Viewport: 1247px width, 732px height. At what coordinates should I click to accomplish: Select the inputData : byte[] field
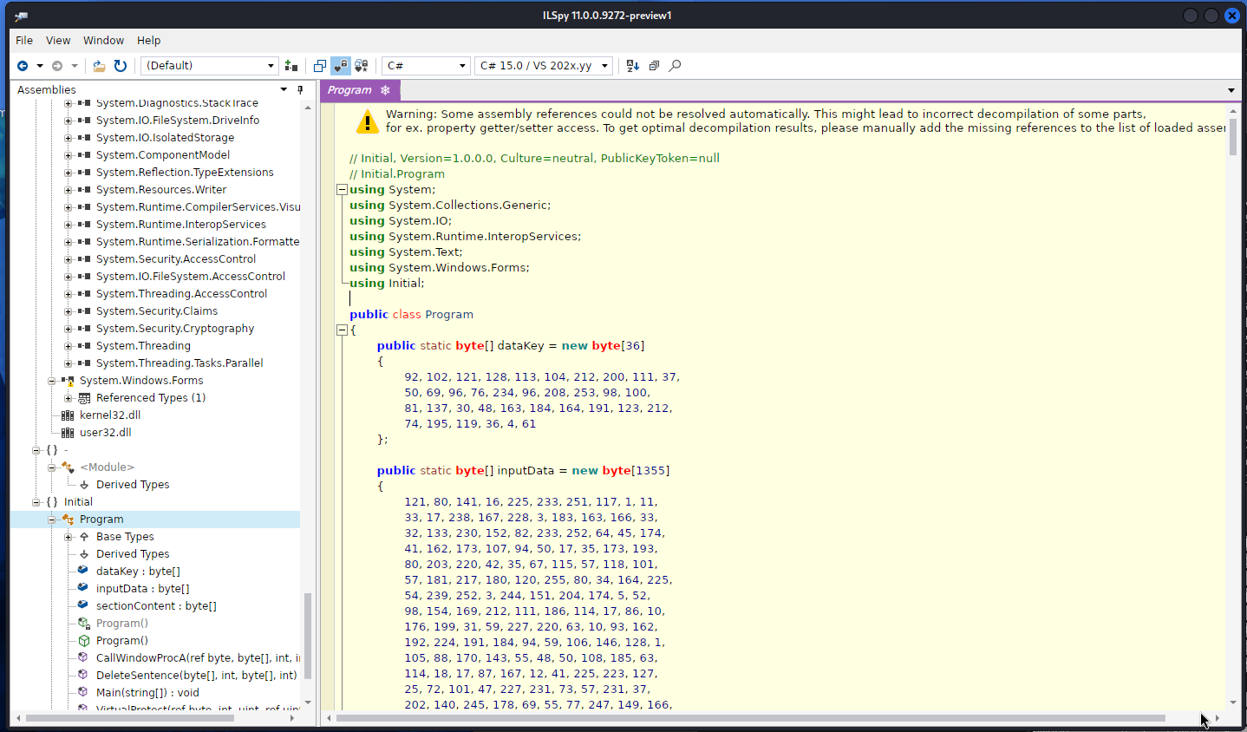point(143,589)
